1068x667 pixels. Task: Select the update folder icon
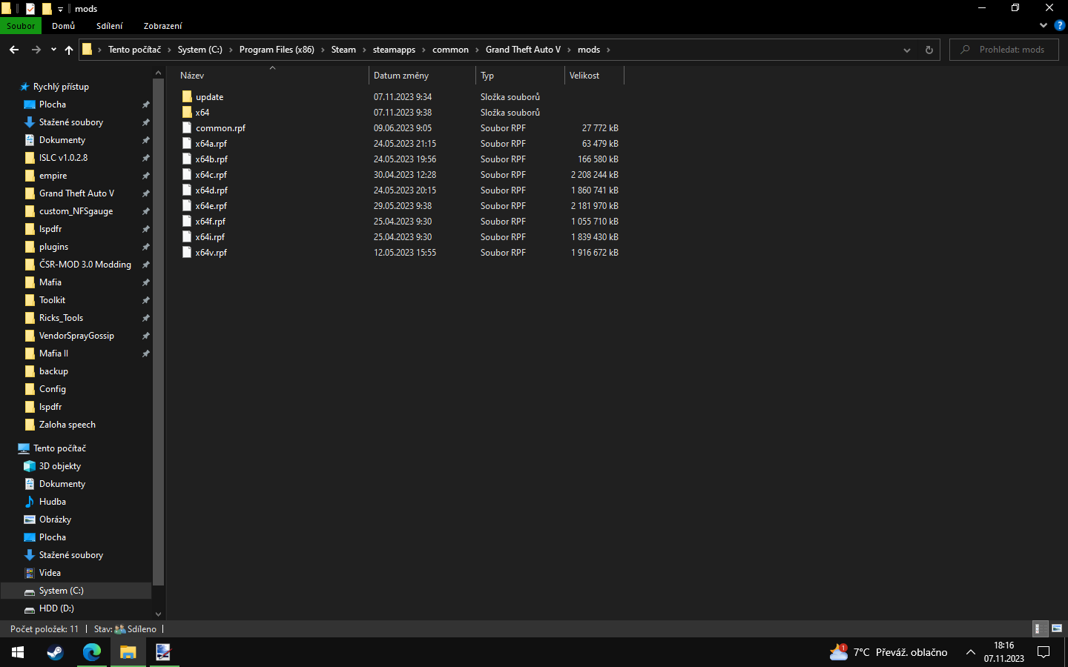187,97
